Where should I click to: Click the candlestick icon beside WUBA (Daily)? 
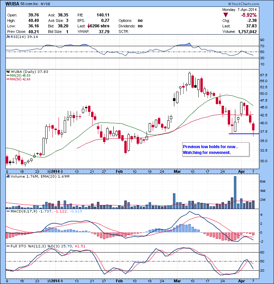point(8,72)
